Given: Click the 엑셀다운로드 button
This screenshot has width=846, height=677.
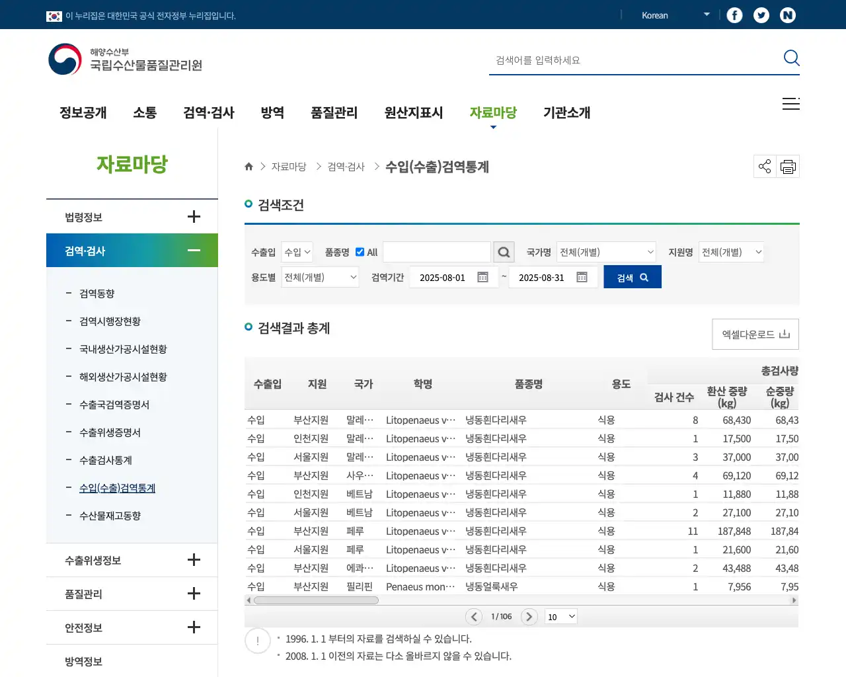Looking at the screenshot, I should [x=755, y=335].
